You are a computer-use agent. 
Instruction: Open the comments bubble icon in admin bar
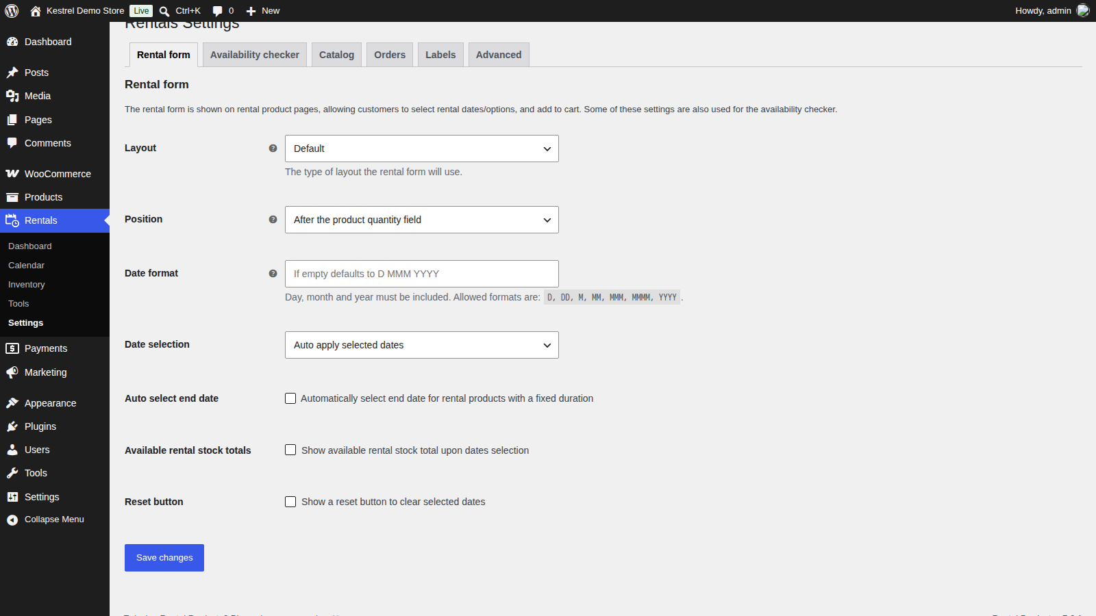(x=217, y=11)
